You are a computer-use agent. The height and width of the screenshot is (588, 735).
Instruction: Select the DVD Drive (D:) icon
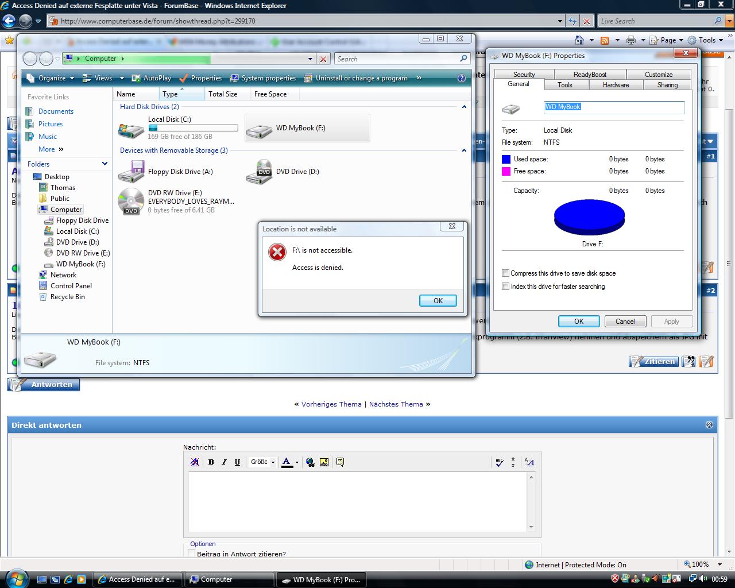pos(258,172)
